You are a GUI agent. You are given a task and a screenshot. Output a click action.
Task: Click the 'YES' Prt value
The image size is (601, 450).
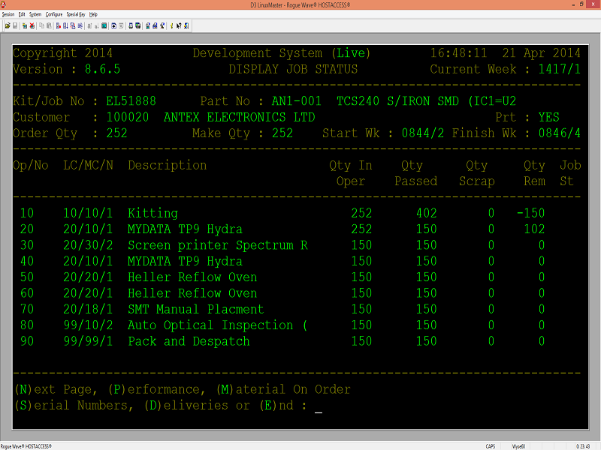pos(548,117)
